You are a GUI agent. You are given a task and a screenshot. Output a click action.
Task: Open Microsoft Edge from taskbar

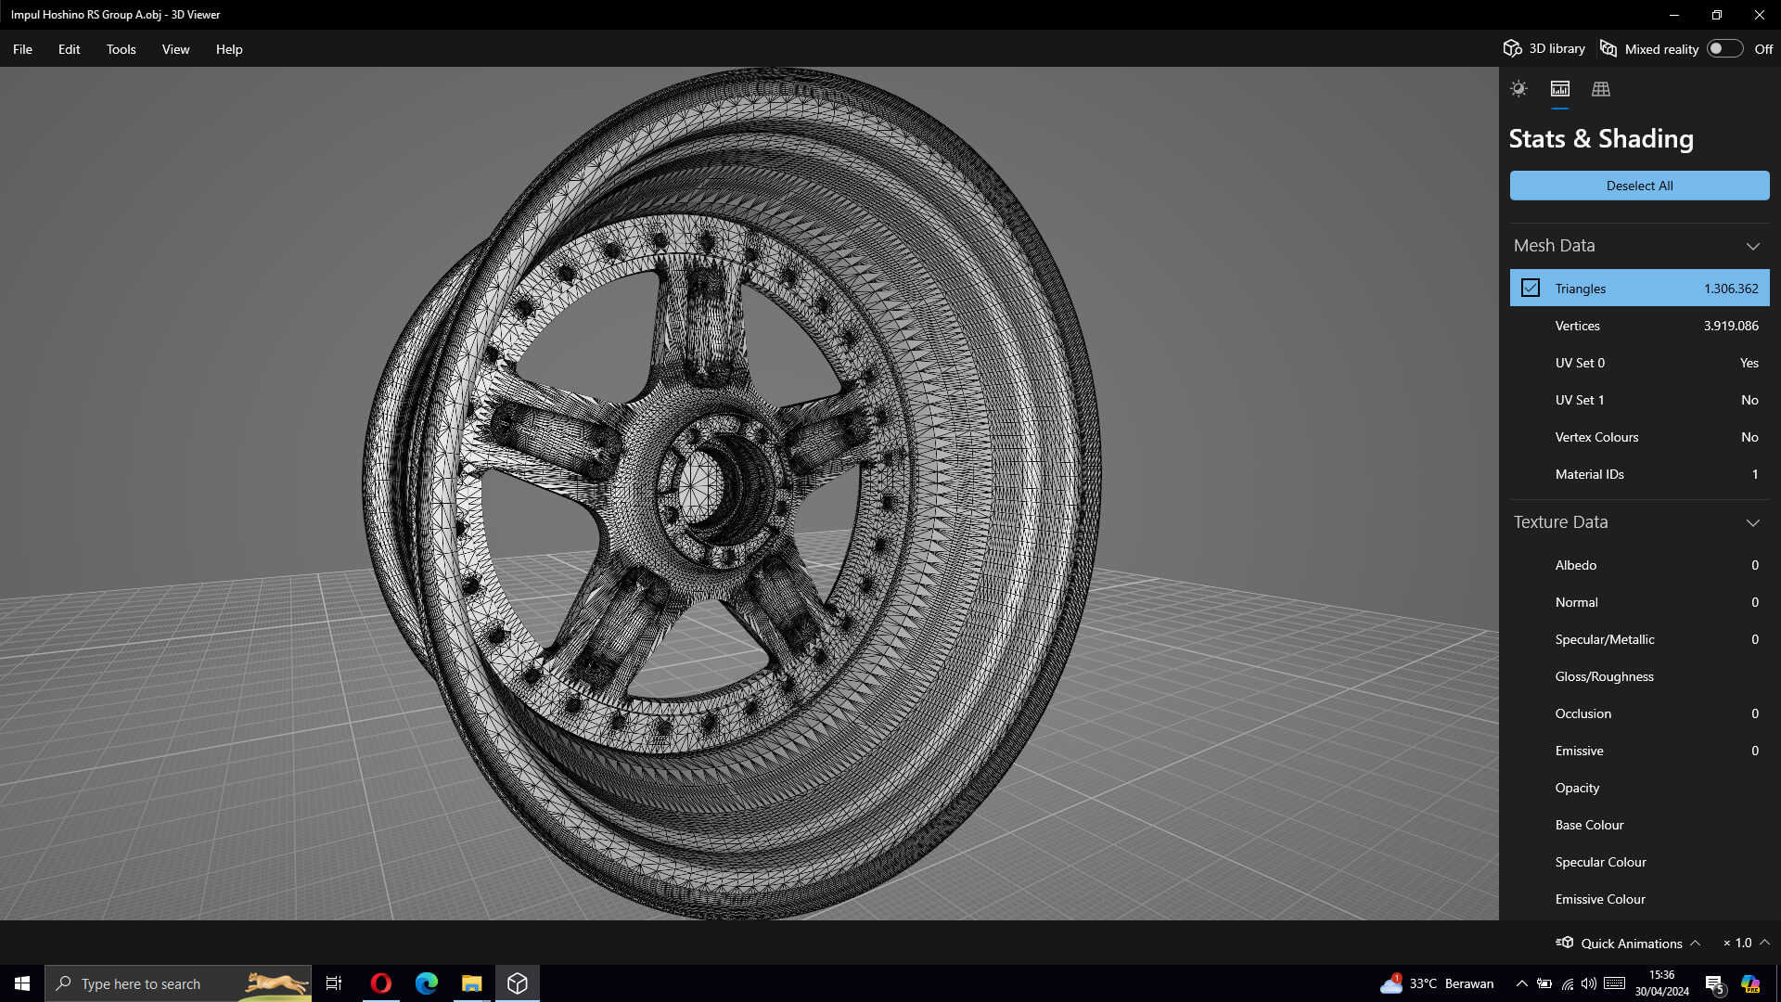pos(426,983)
